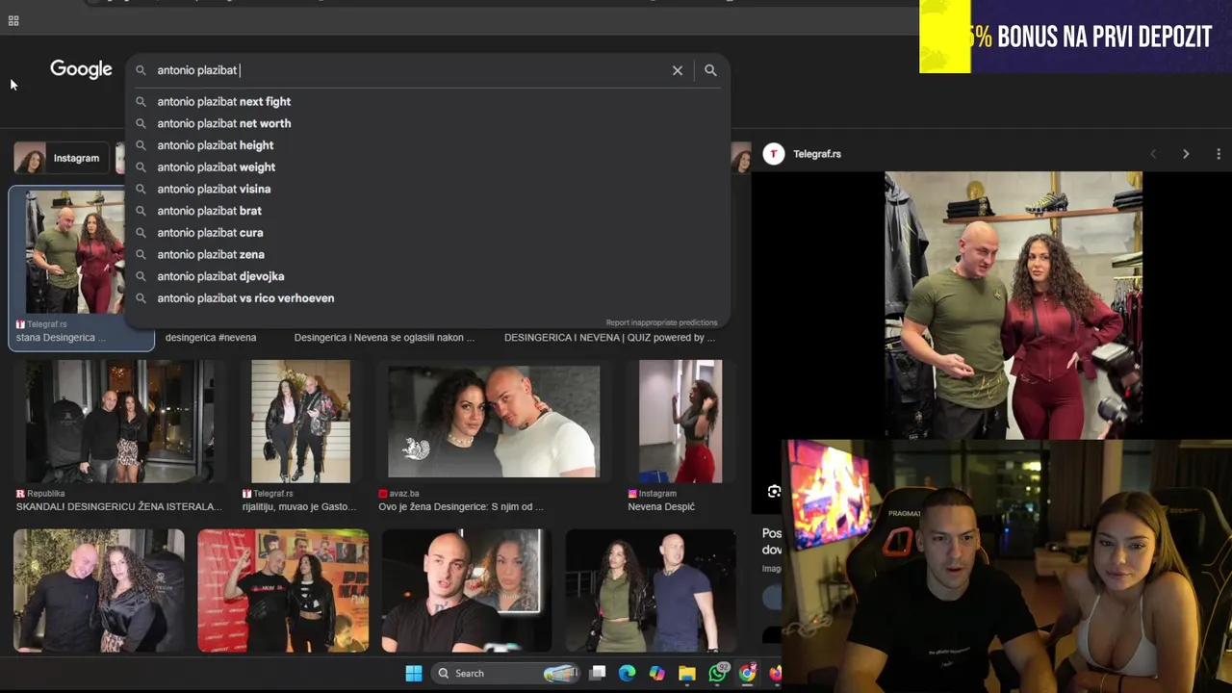Click the Google logo

[x=81, y=69]
